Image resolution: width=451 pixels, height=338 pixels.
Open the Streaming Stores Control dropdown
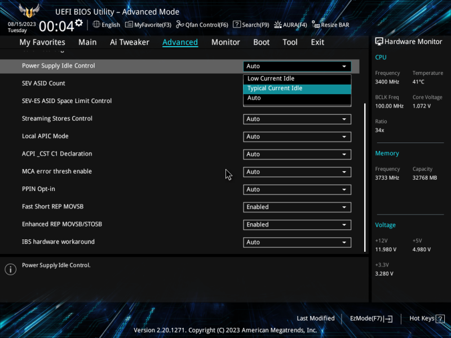tap(297, 119)
